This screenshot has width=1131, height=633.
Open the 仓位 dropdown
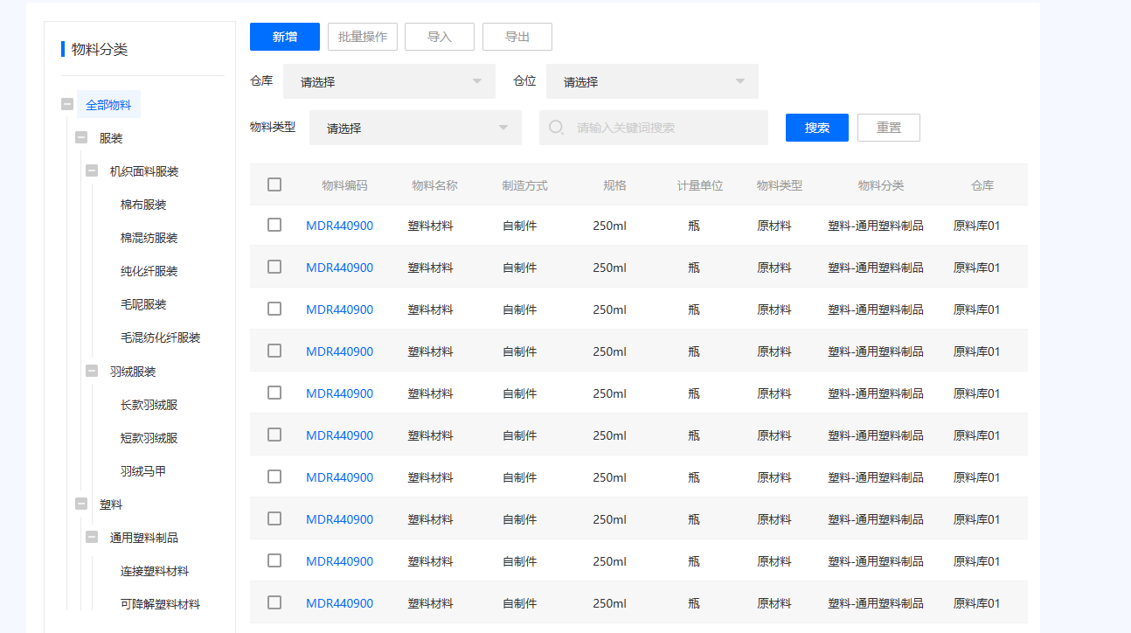click(652, 81)
